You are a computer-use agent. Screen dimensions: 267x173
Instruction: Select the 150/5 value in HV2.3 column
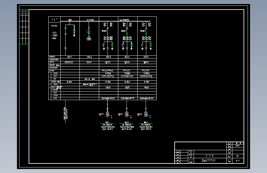coord(108,87)
